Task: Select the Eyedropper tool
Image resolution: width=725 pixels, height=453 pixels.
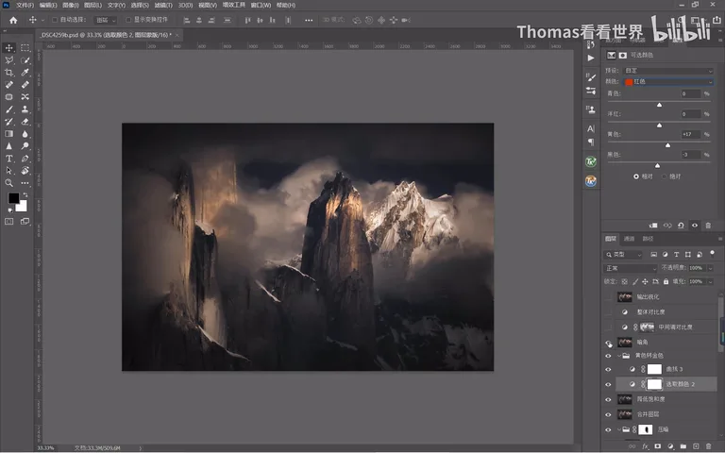Action: coord(25,72)
